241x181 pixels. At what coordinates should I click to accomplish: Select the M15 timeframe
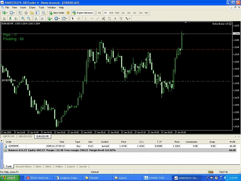coord(111,13)
